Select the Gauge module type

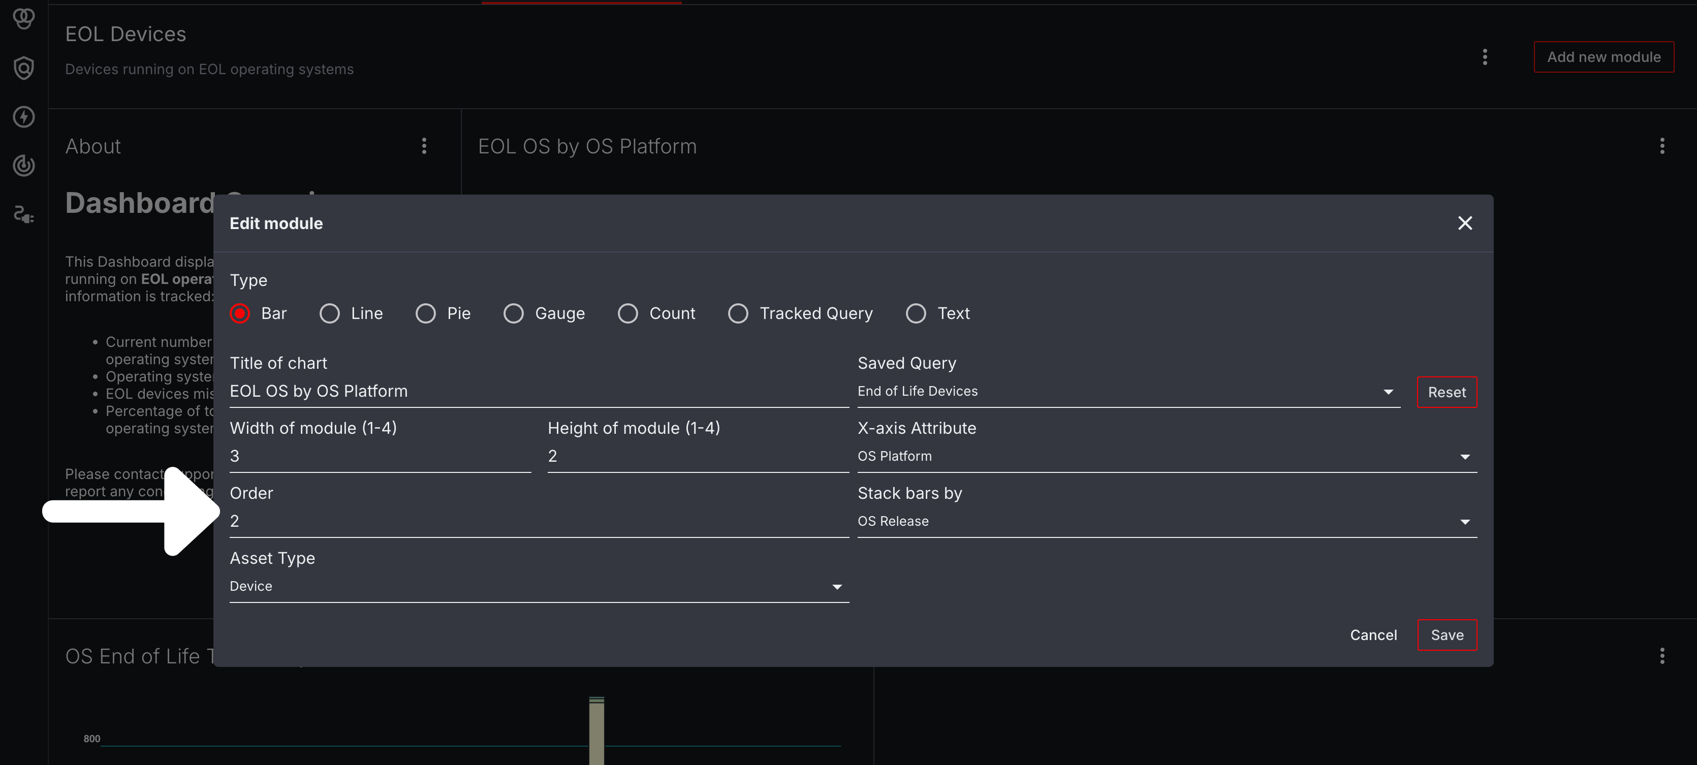(514, 313)
